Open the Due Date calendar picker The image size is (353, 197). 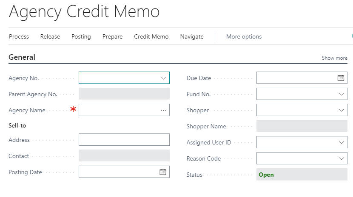tap(341, 78)
